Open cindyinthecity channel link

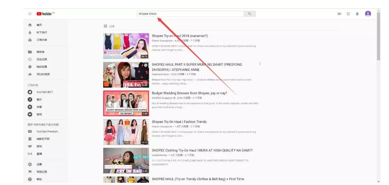point(159,155)
